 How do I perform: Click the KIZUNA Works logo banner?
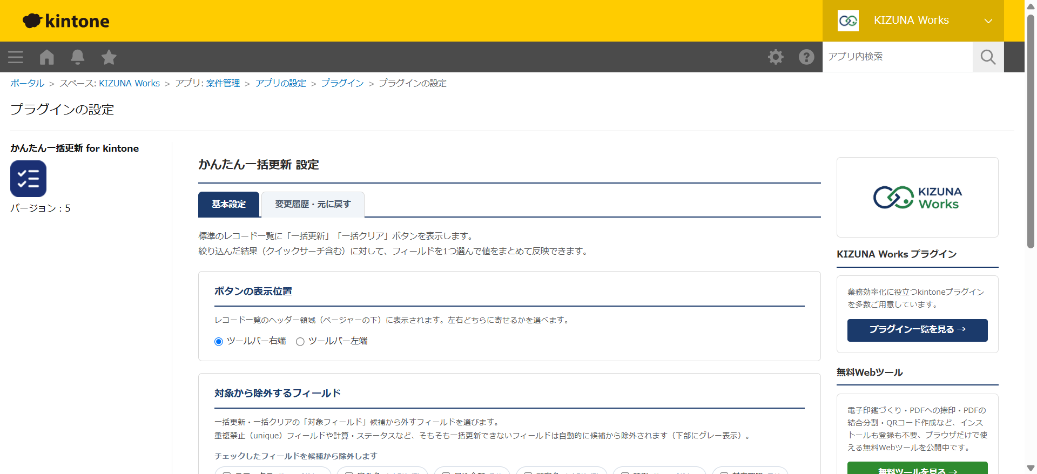coord(917,198)
